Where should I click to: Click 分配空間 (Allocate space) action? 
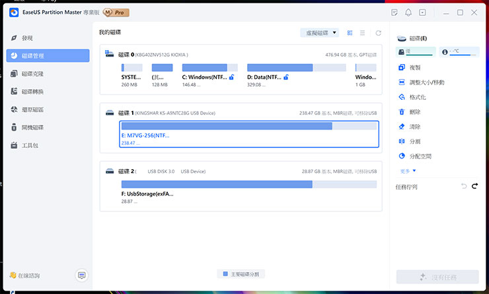coord(415,156)
